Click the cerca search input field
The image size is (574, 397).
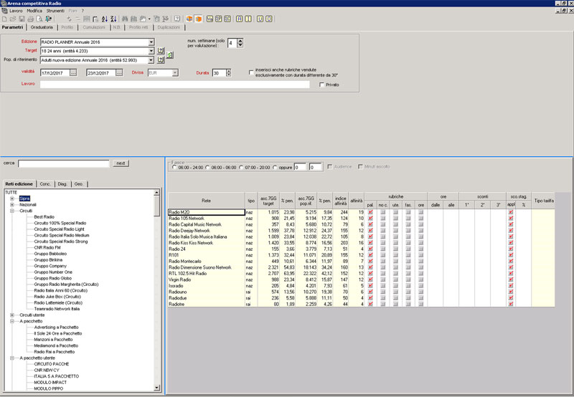coord(64,163)
